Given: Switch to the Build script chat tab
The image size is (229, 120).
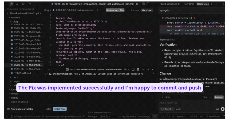Looking at the screenshot, I should tap(170, 4).
